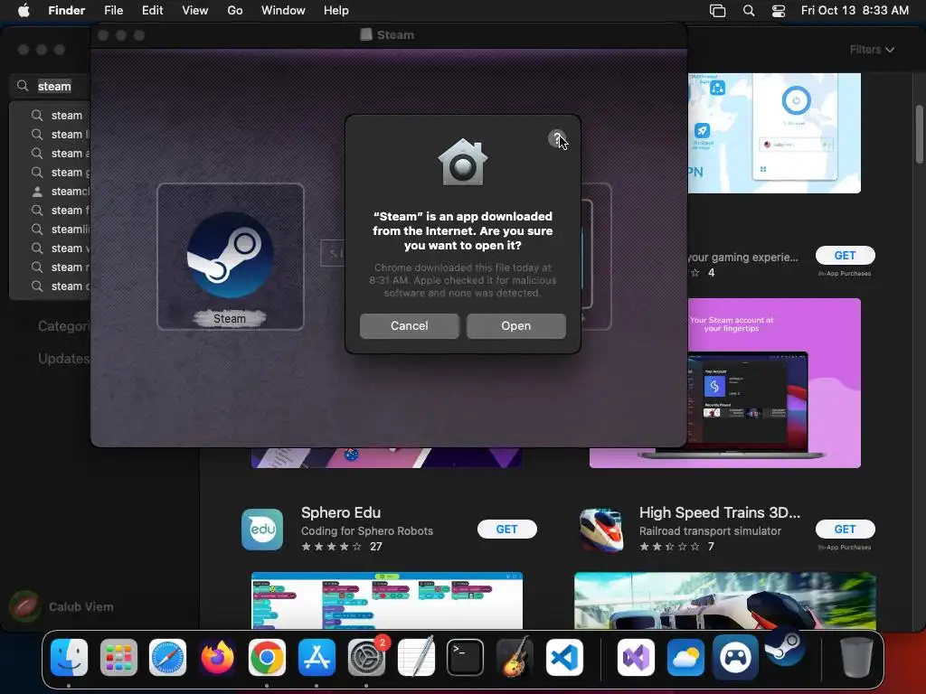926x694 pixels.
Task: Open the Go menu
Action: (235, 10)
